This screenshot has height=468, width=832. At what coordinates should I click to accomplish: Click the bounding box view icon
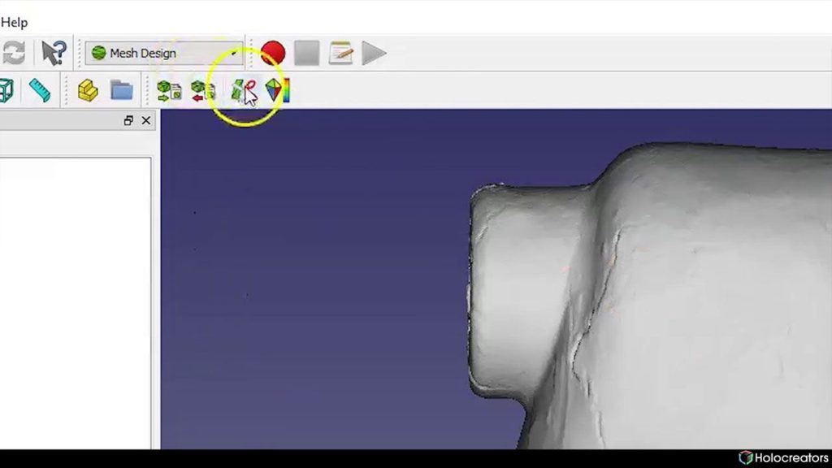[6, 90]
